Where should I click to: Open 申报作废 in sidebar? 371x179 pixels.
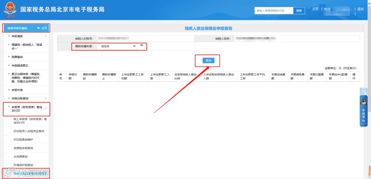pyautogui.click(x=17, y=90)
